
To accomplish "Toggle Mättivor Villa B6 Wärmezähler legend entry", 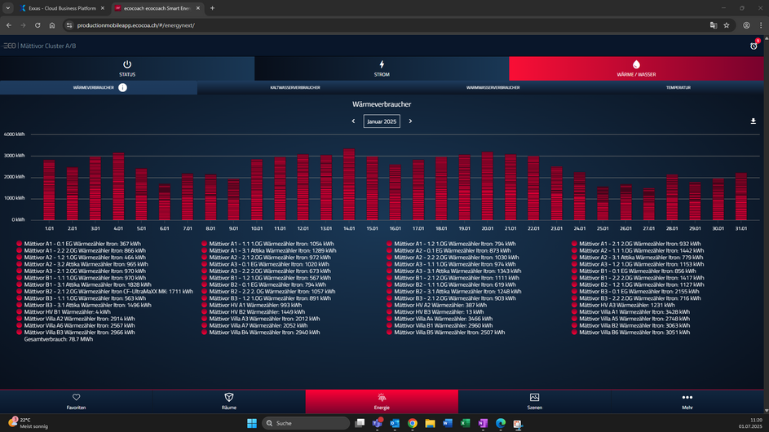I will coord(630,333).
